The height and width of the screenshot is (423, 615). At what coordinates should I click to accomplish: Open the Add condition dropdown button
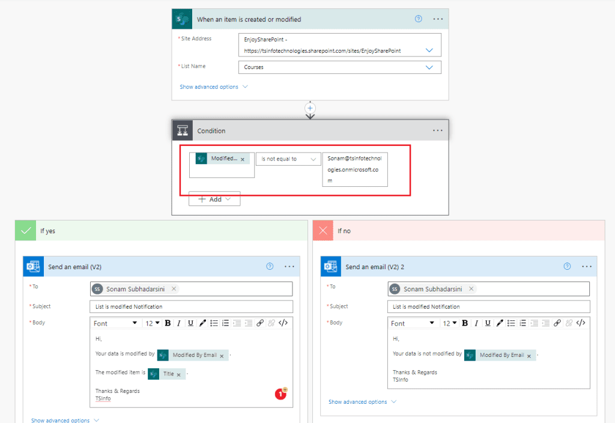pyautogui.click(x=214, y=199)
